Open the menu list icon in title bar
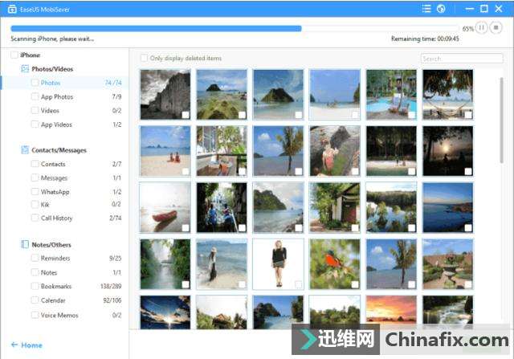Screen dimensions: 514x359 point(426,9)
